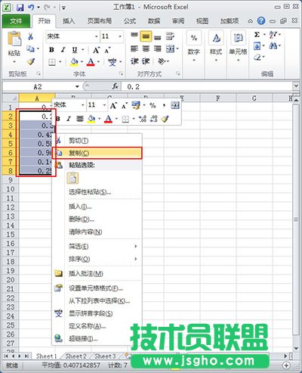Image resolution: width=302 pixels, height=373 pixels.
Task: Click the Save icon in quick access toolbar
Action: click(20, 8)
